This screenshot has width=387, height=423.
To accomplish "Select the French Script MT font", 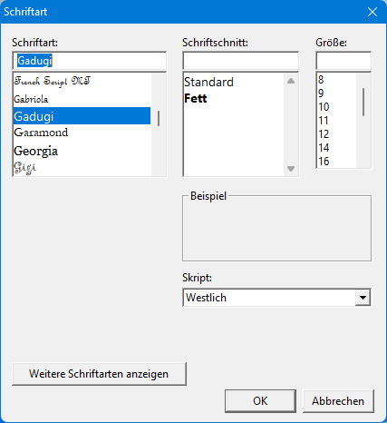I will click(82, 82).
